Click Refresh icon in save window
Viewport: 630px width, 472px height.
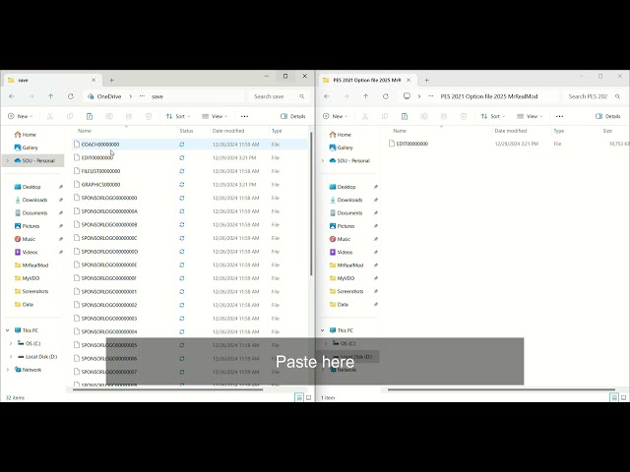71,96
